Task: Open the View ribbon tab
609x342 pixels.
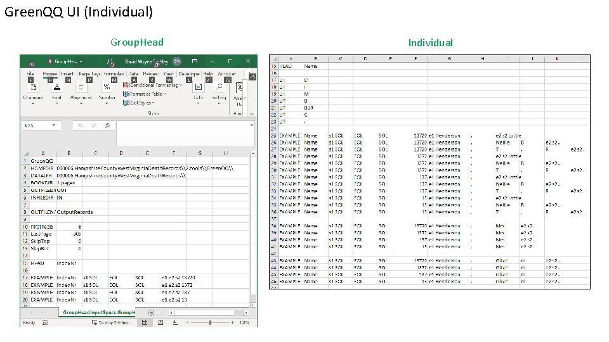Action: pos(169,73)
